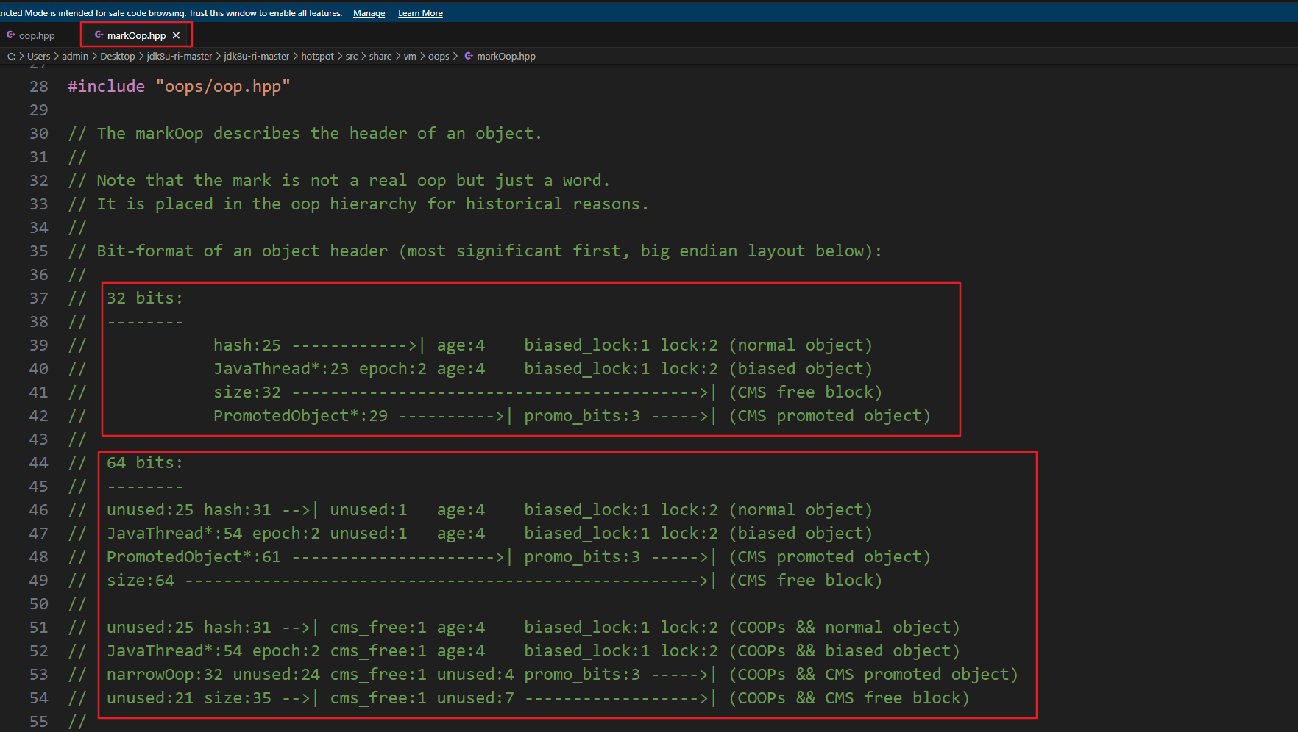Screen dimensions: 1298x732
Task: Open the hotspot breadcrumb dropdown
Action: pyautogui.click(x=317, y=56)
